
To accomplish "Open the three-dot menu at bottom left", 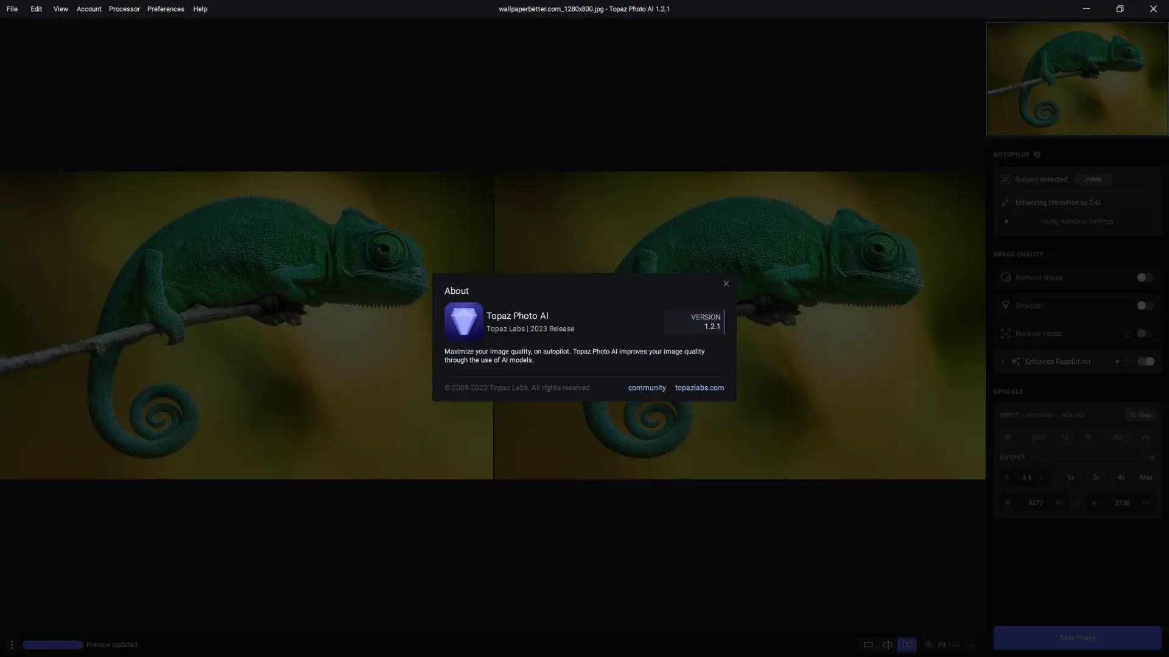I will (x=12, y=645).
